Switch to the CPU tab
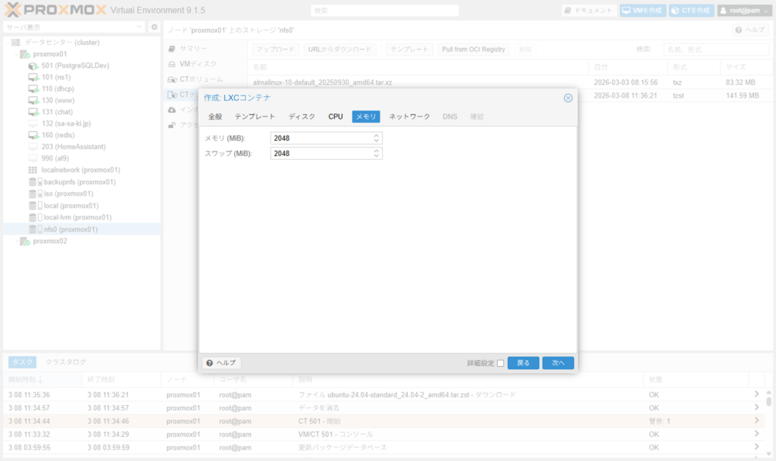The width and height of the screenshot is (776, 461). pyautogui.click(x=336, y=117)
